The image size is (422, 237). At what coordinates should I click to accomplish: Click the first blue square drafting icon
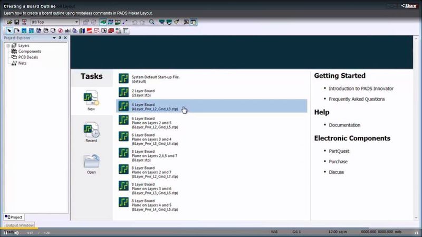(x=24, y=31)
